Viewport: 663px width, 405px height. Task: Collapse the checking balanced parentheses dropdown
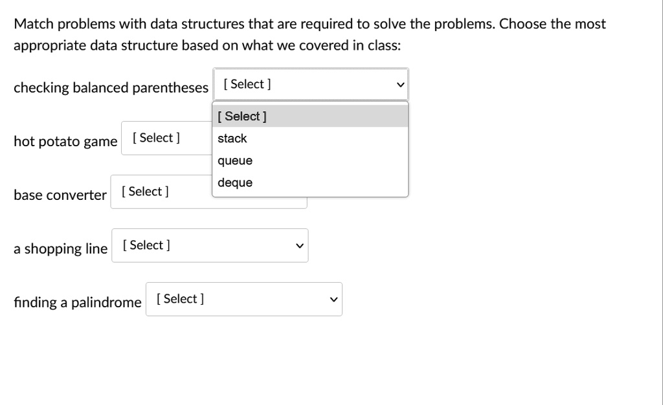310,84
